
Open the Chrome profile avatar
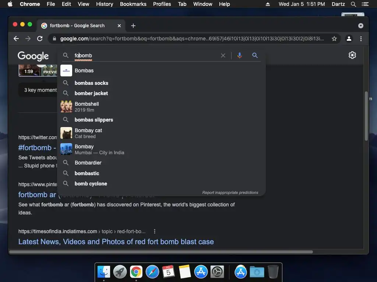coord(349,39)
